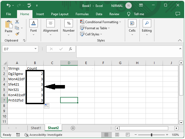Collapse the ribbon with the chevron
The image size is (185, 139).
point(180,40)
